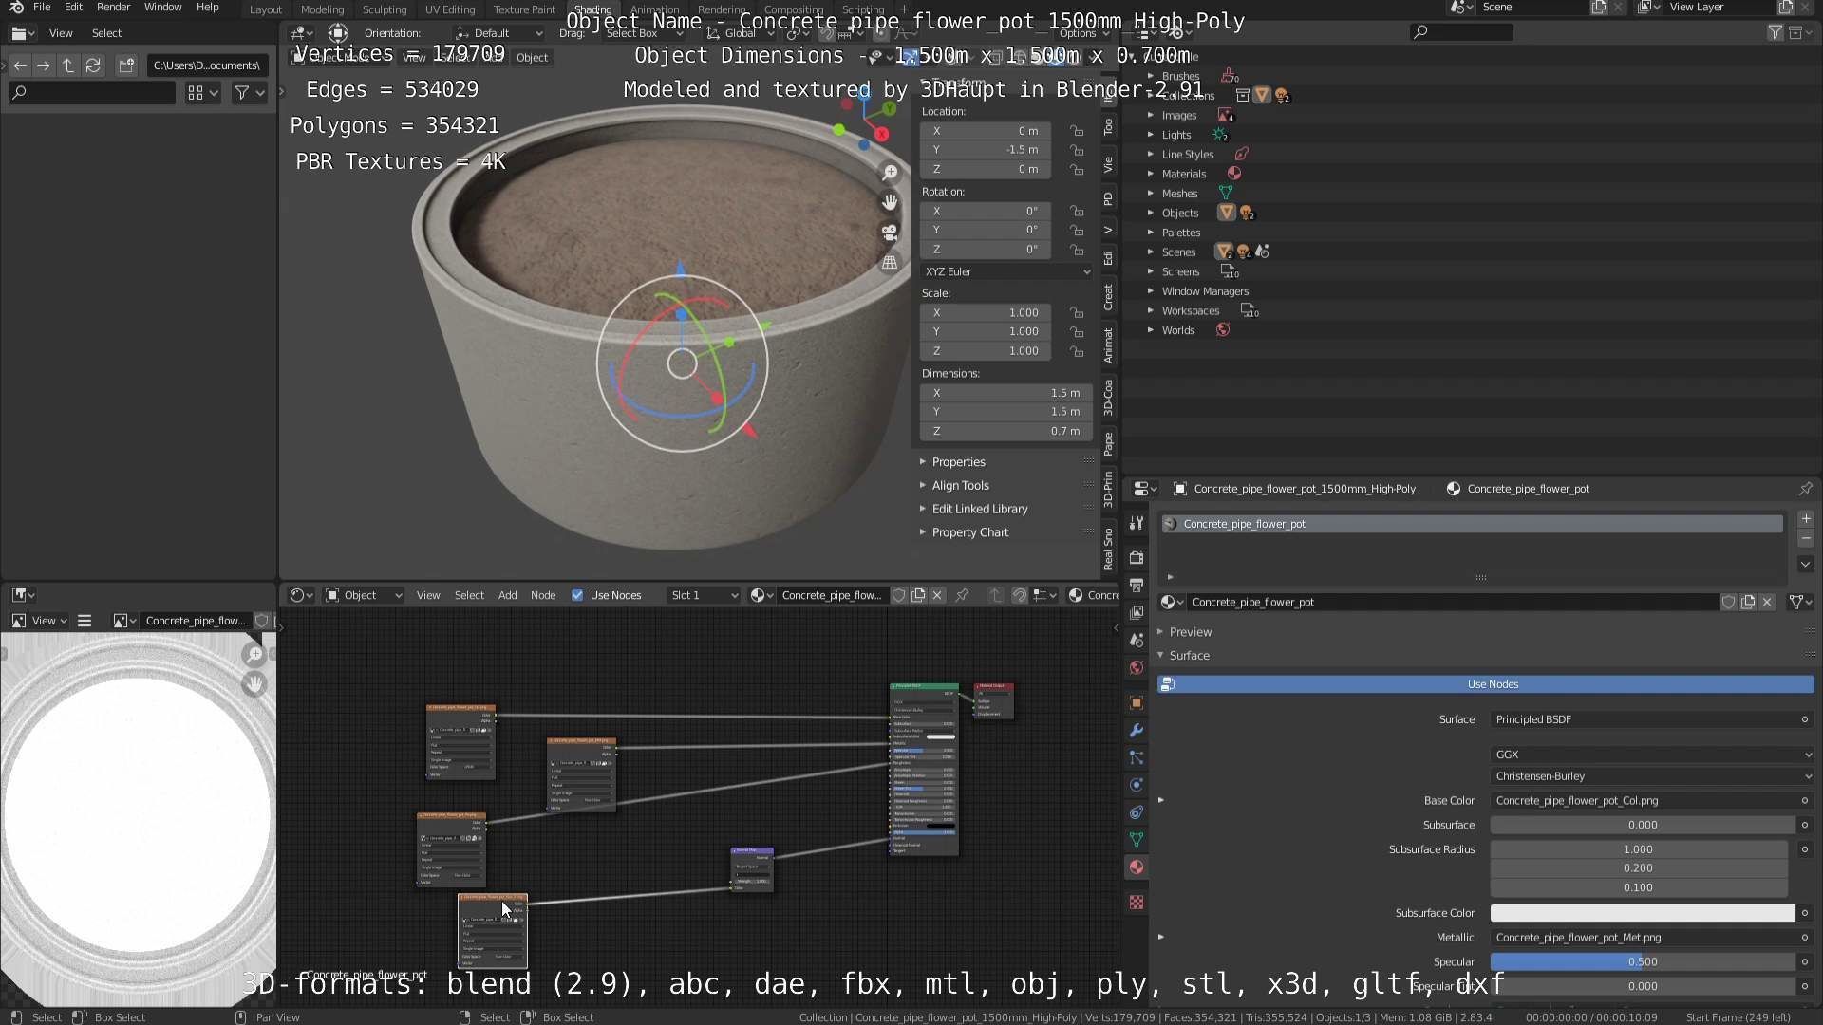Viewport: 1823px width, 1025px height.
Task: Open the Christensen-Burley subsurface method dropdown
Action: tap(1652, 776)
